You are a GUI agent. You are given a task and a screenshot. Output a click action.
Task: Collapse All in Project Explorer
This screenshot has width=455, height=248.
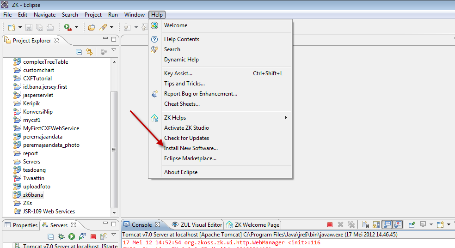tap(79, 52)
